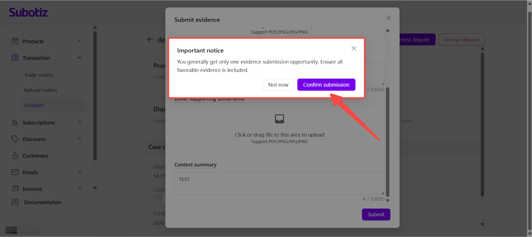This screenshot has width=532, height=237.
Task: Click the upload inbox icon
Action: tap(279, 119)
